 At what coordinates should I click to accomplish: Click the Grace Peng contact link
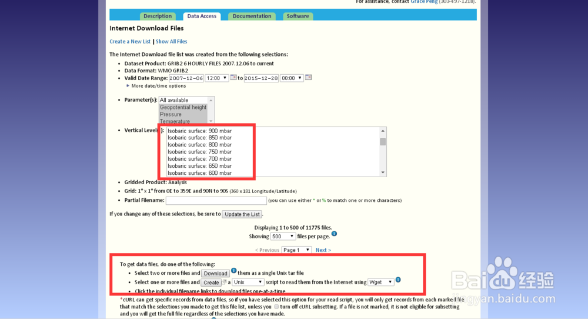pos(424,2)
